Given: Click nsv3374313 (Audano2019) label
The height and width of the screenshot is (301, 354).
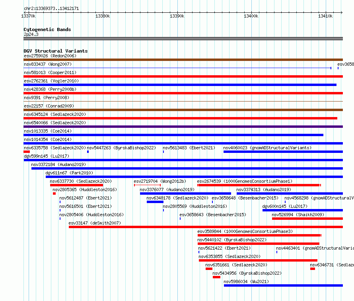Looking at the screenshot, I should coord(264,190).
